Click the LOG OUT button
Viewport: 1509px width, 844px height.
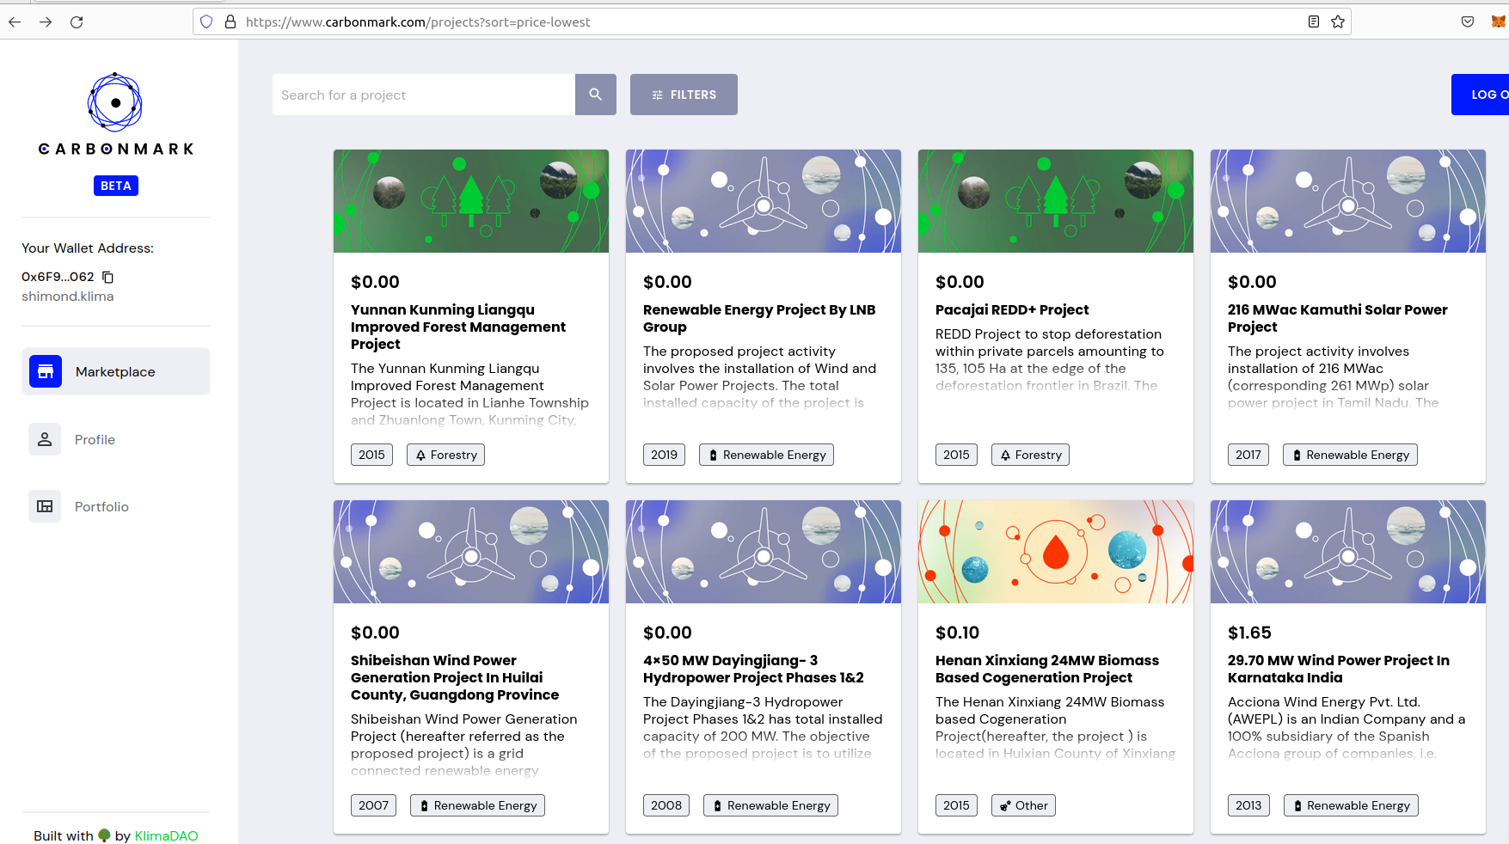(x=1485, y=95)
